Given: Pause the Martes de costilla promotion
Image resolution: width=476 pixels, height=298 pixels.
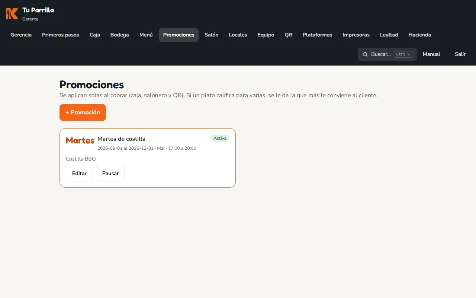Looking at the screenshot, I should pyautogui.click(x=110, y=174).
